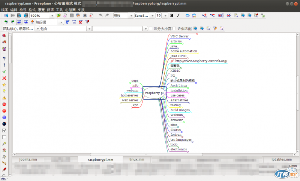Open the zoom 100% dropdown

pos(52,16)
